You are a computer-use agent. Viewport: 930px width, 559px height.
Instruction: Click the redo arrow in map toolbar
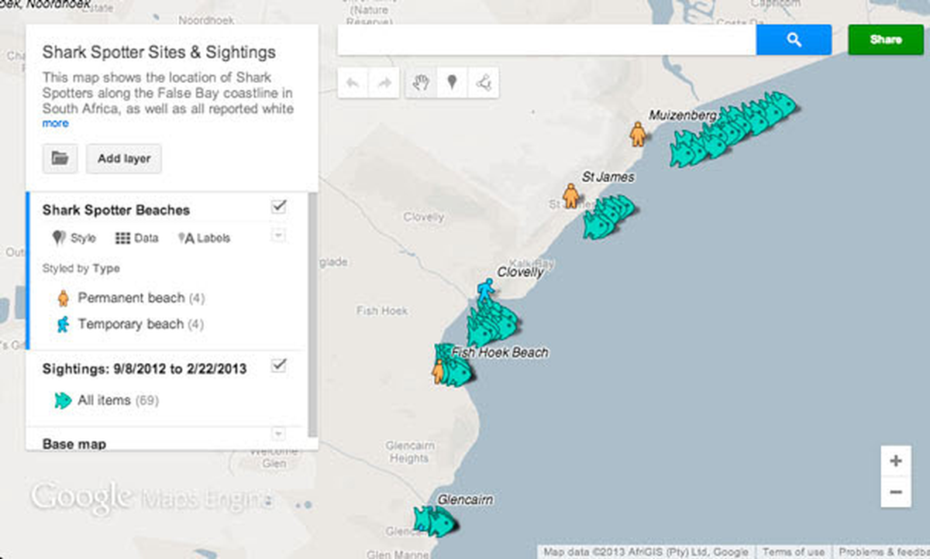(384, 83)
